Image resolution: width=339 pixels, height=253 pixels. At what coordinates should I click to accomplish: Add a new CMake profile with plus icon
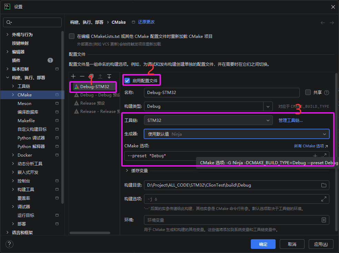(x=73, y=76)
